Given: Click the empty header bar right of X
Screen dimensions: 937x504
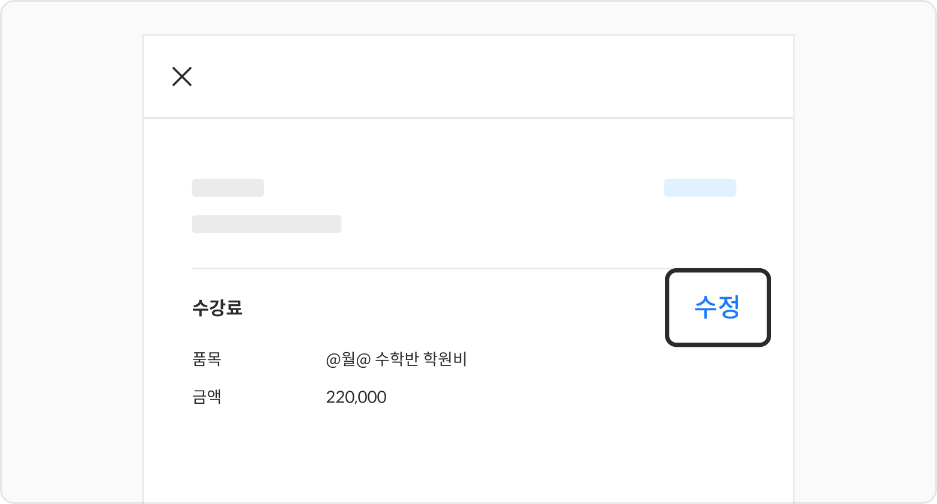Looking at the screenshot, I should [481, 77].
